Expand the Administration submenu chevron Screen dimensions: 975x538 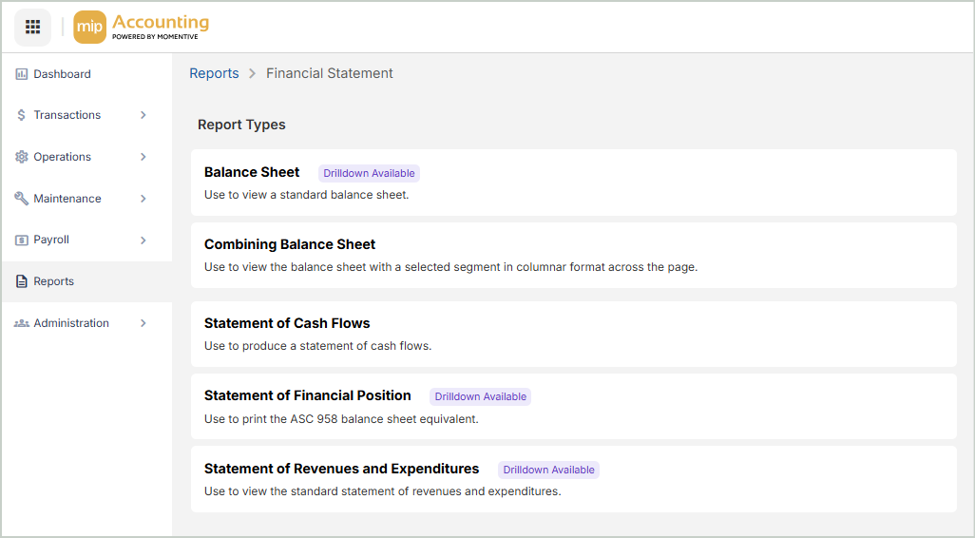[143, 323]
